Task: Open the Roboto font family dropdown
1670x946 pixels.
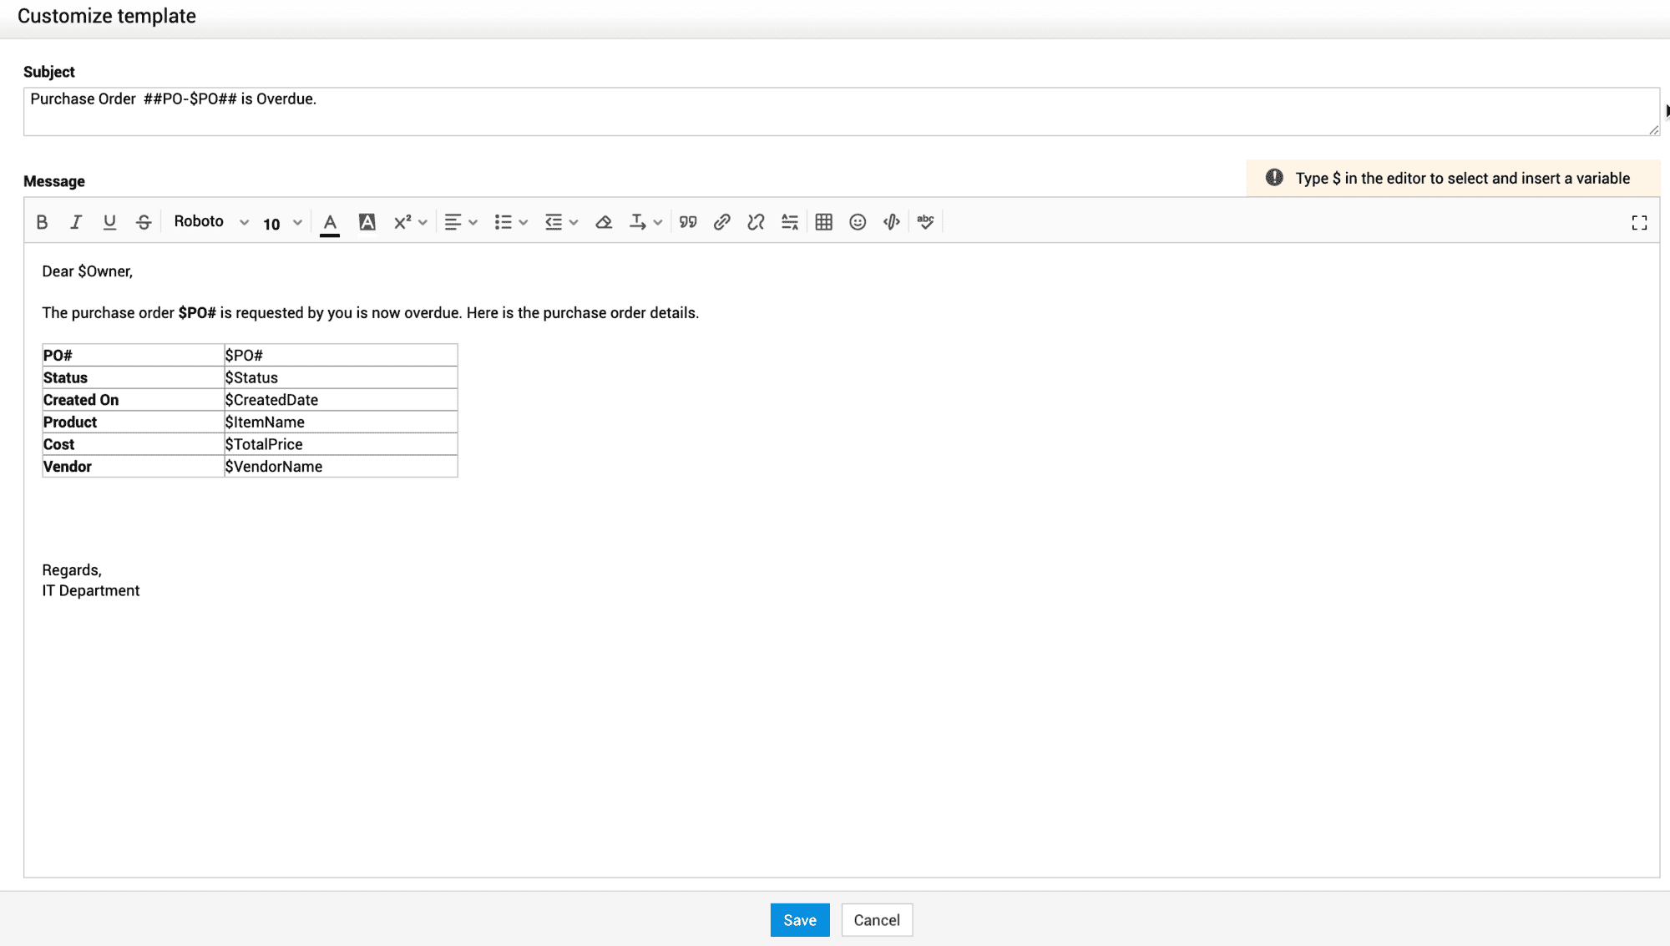Action: click(x=210, y=222)
